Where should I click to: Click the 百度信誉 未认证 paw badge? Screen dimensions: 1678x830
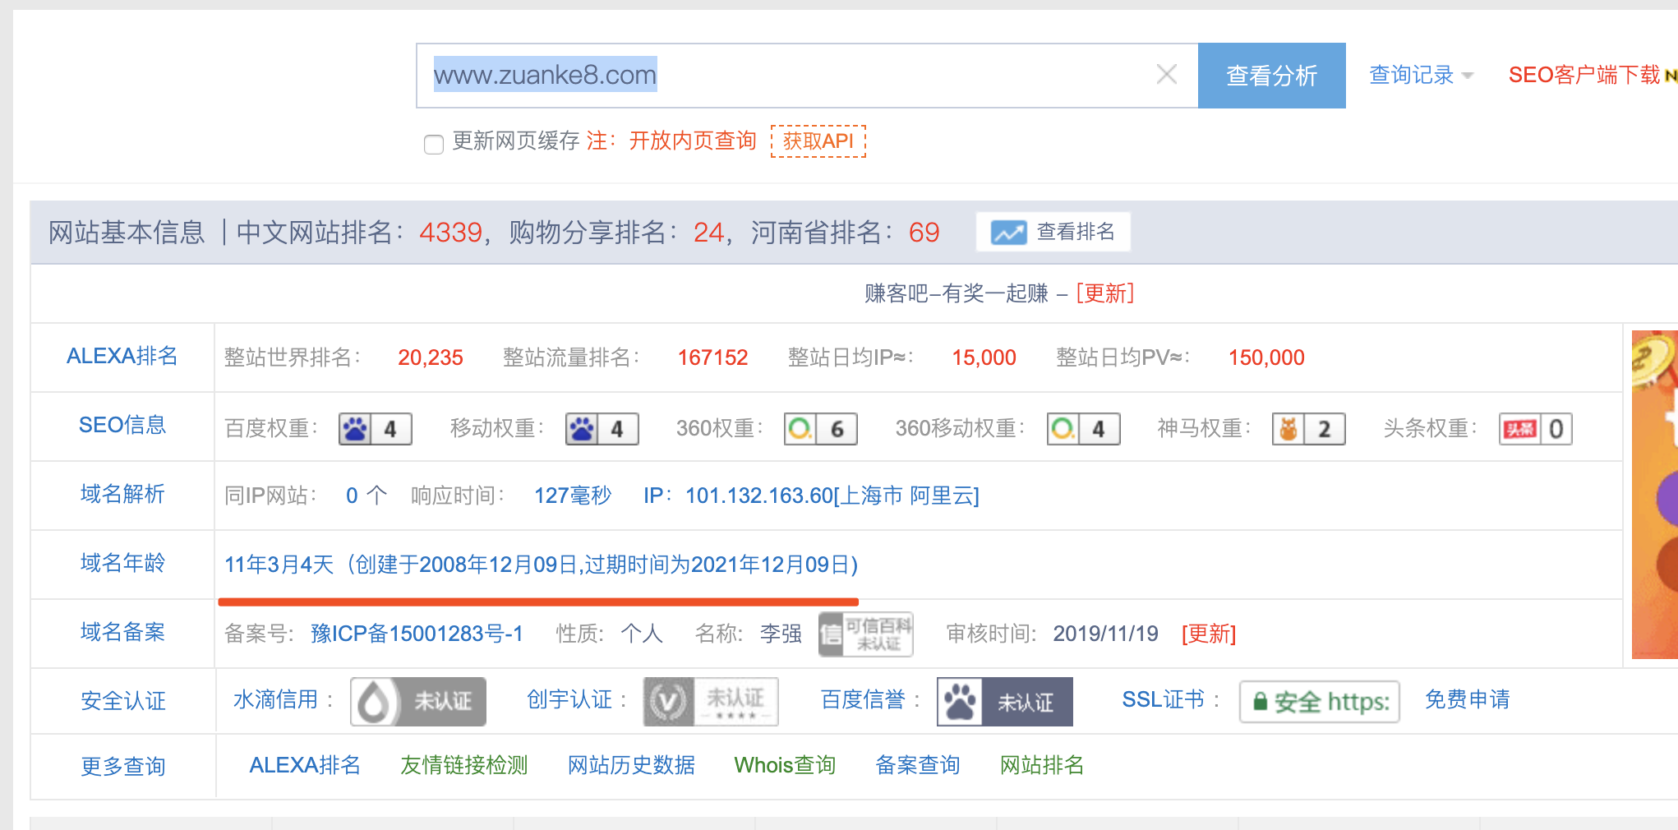(x=1004, y=701)
